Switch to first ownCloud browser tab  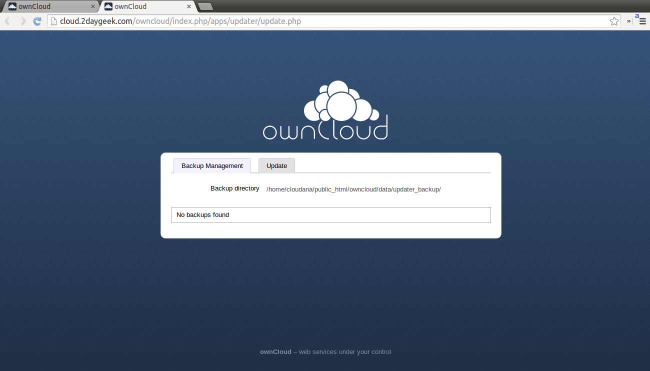50,6
